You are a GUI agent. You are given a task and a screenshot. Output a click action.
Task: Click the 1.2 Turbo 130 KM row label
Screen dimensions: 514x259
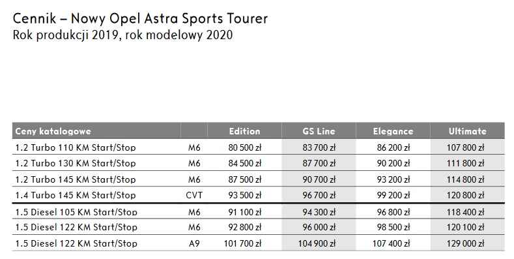point(76,163)
